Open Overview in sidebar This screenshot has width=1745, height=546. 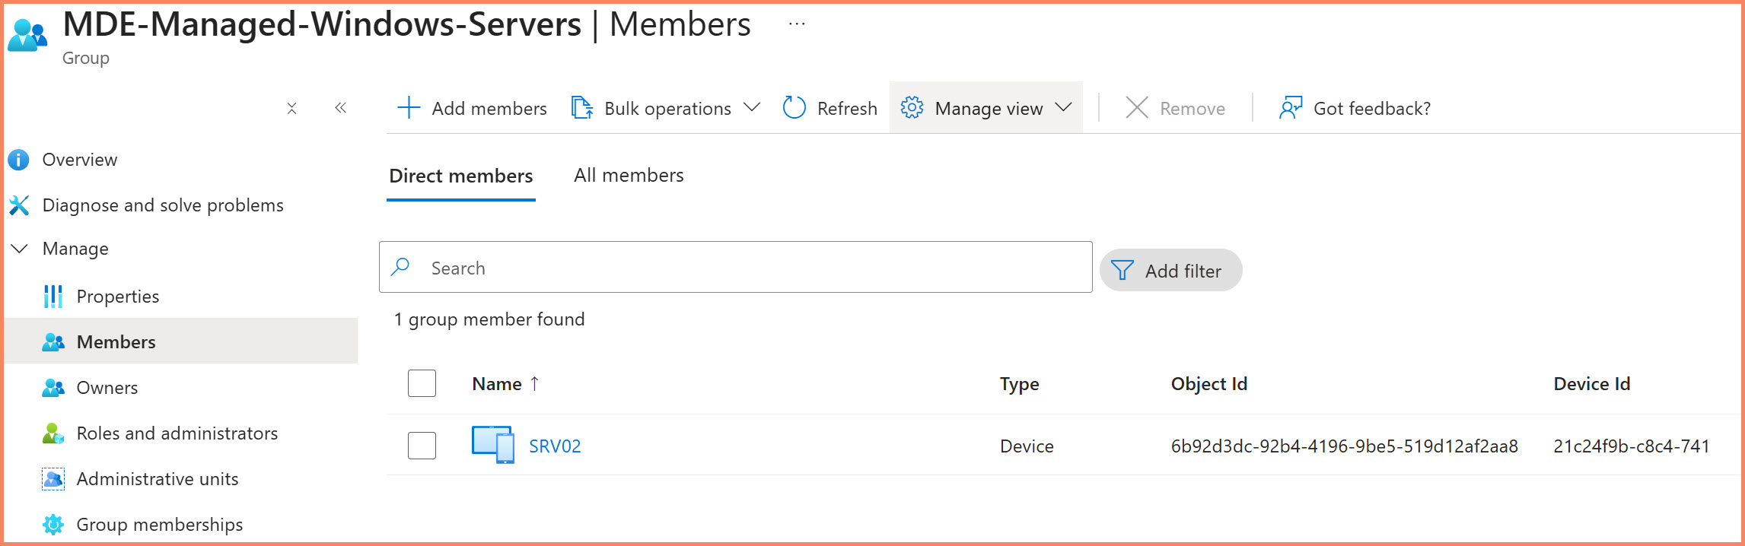coord(80,160)
